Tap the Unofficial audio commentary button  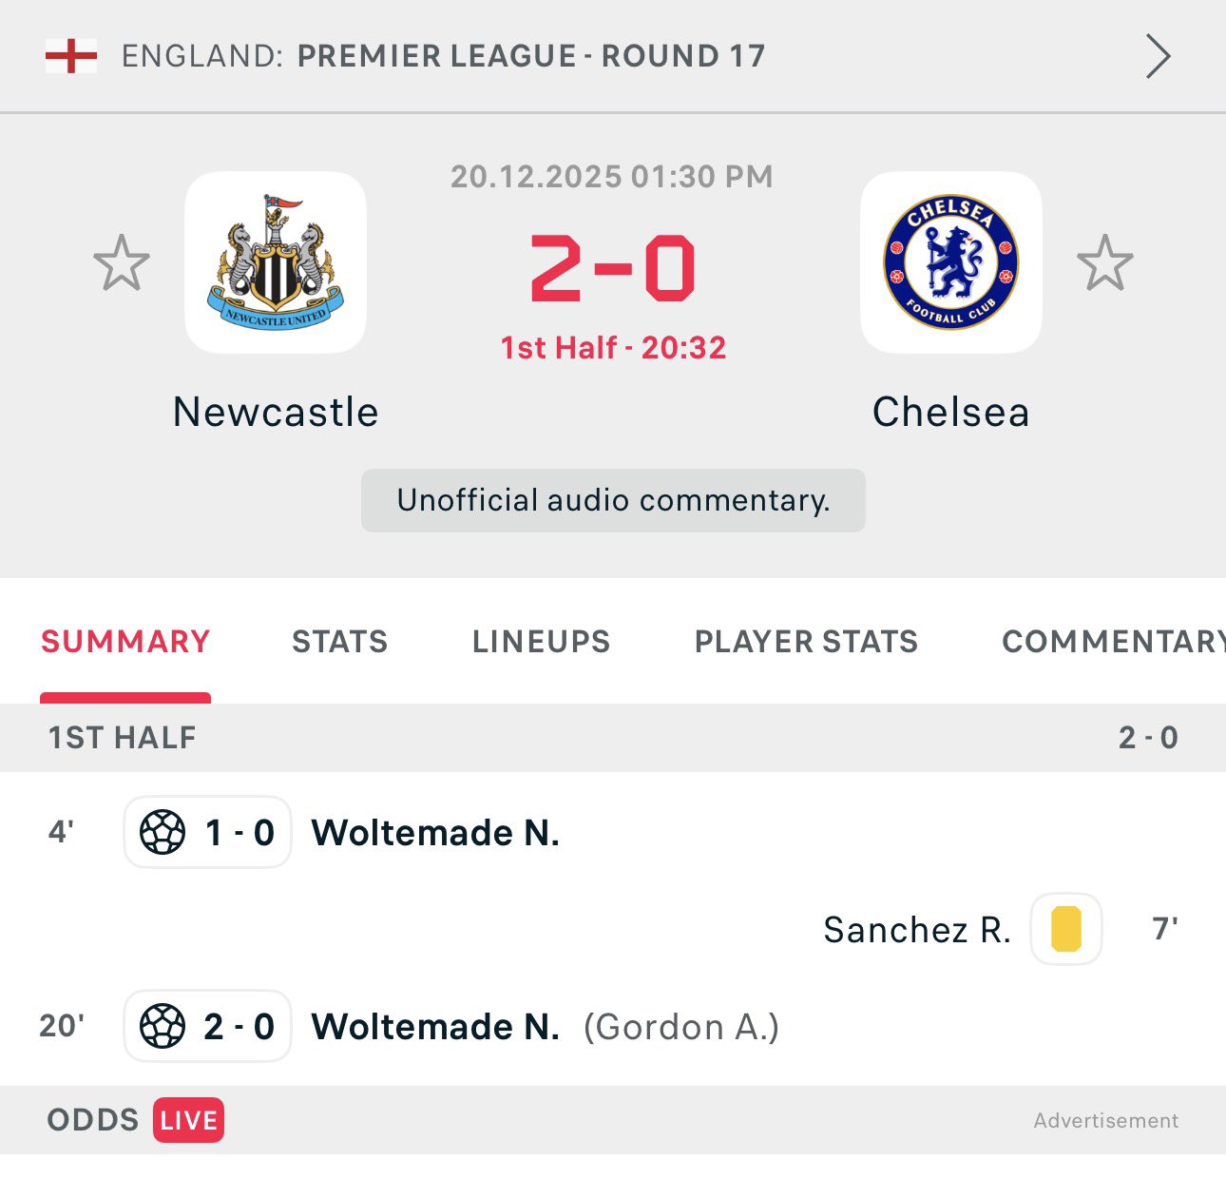tap(613, 500)
